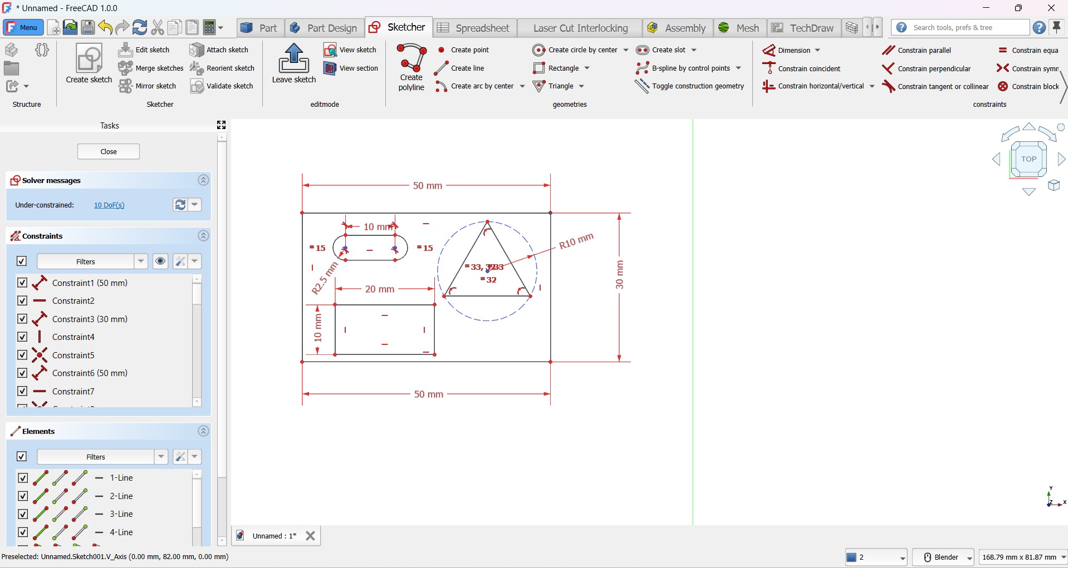Screen dimensions: 1068x568
Task: Switch to the Spreadsheet tab
Action: pos(474,28)
